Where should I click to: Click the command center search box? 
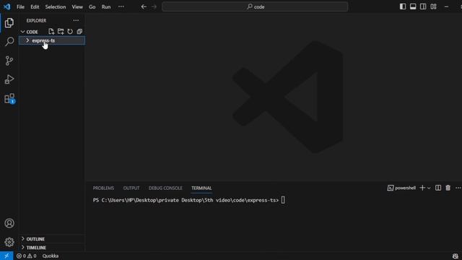click(255, 6)
